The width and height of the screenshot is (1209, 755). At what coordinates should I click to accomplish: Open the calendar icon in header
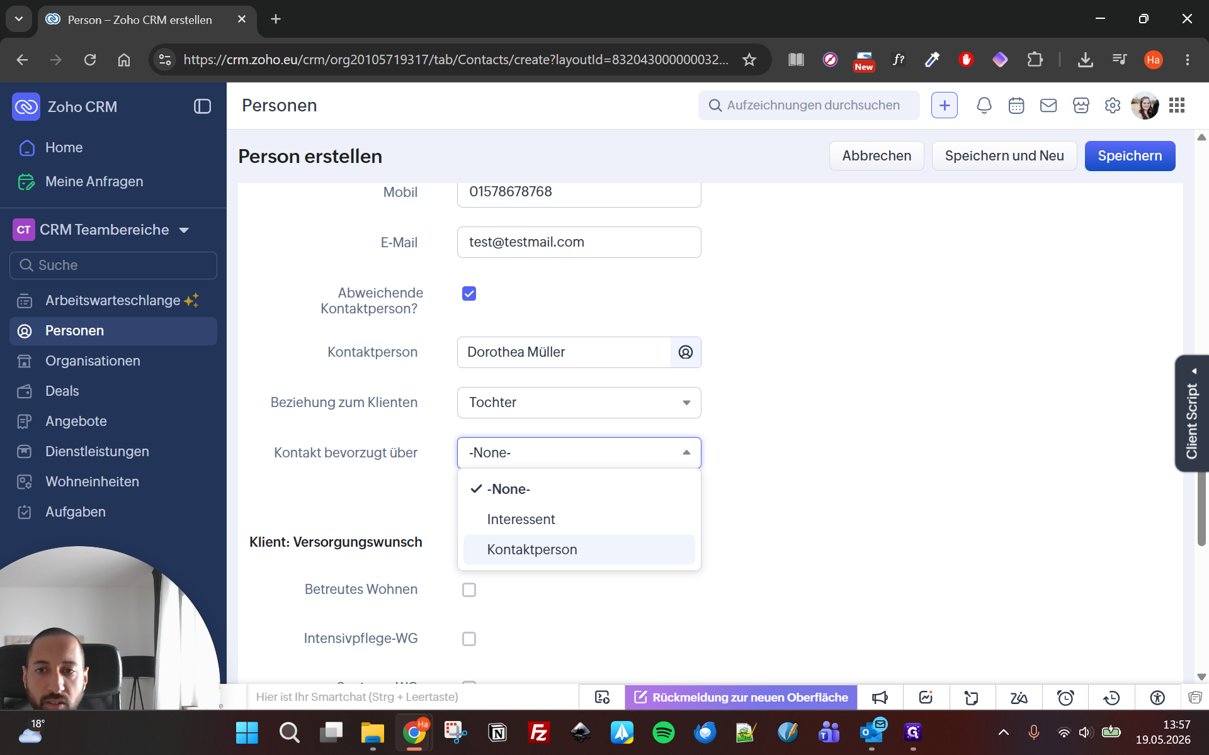(1016, 105)
